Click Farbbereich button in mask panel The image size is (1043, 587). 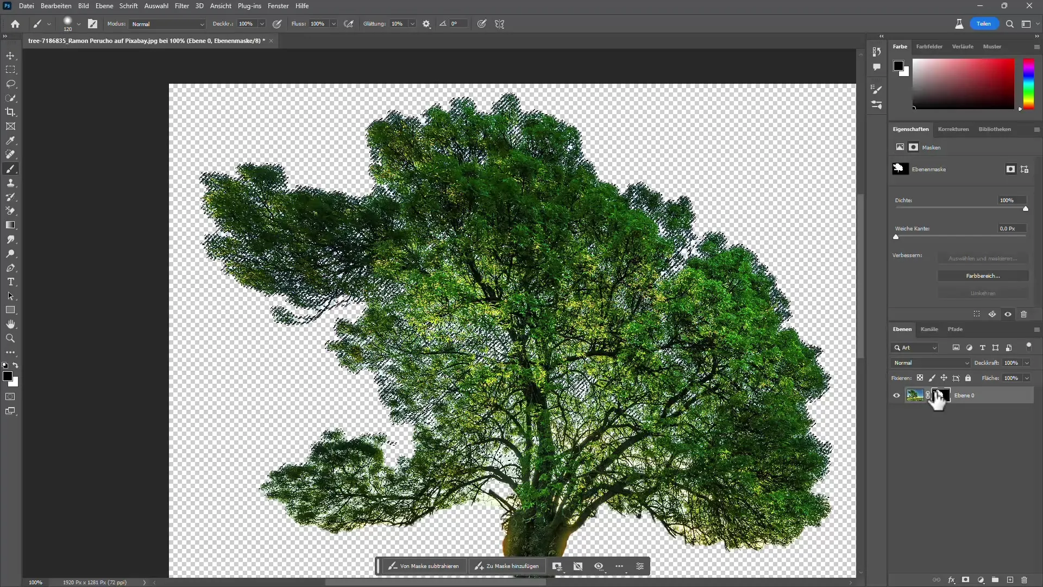[x=983, y=276]
